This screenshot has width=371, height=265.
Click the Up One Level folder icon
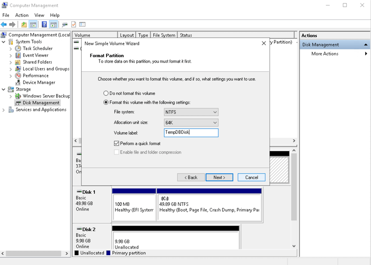[x=24, y=25]
